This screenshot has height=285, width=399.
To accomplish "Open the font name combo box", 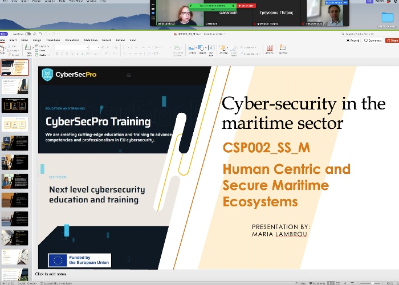I will (x=71, y=47).
